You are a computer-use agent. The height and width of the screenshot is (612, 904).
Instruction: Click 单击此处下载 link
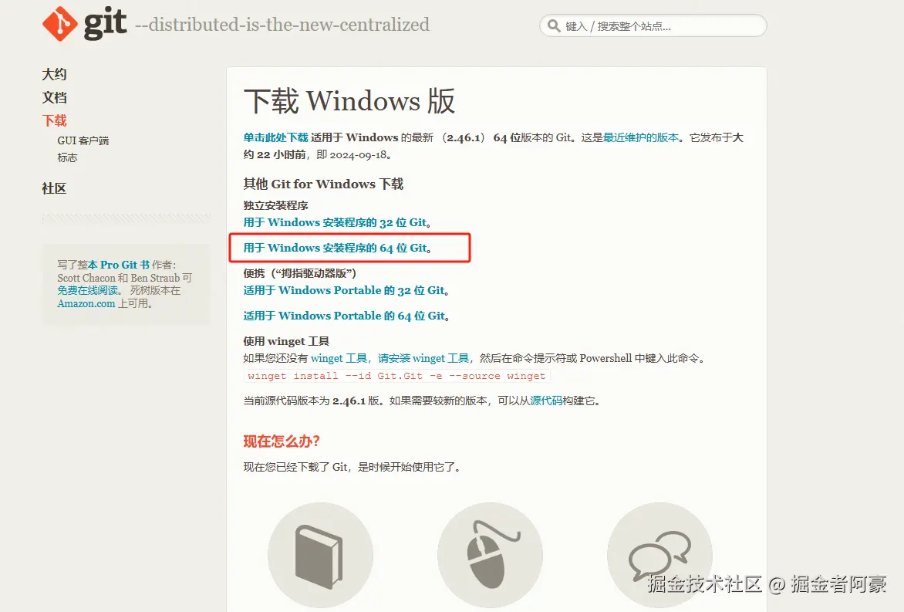point(275,137)
